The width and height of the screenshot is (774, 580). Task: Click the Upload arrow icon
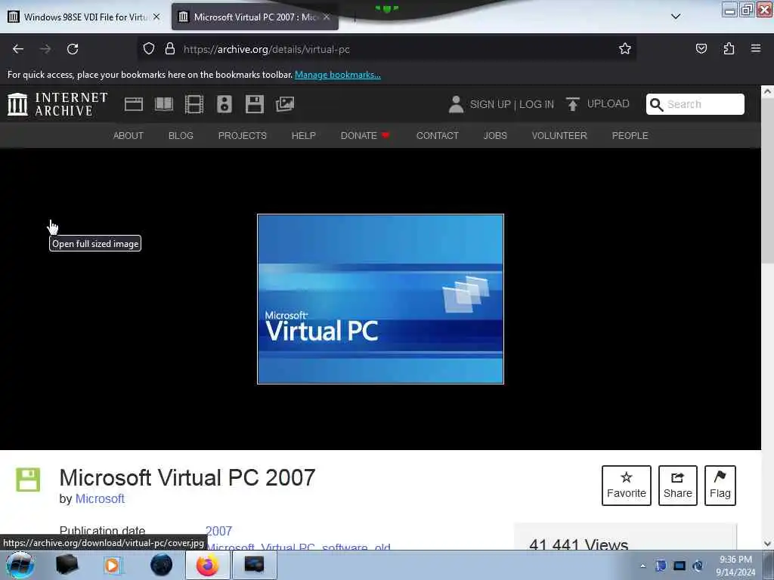[x=573, y=104]
